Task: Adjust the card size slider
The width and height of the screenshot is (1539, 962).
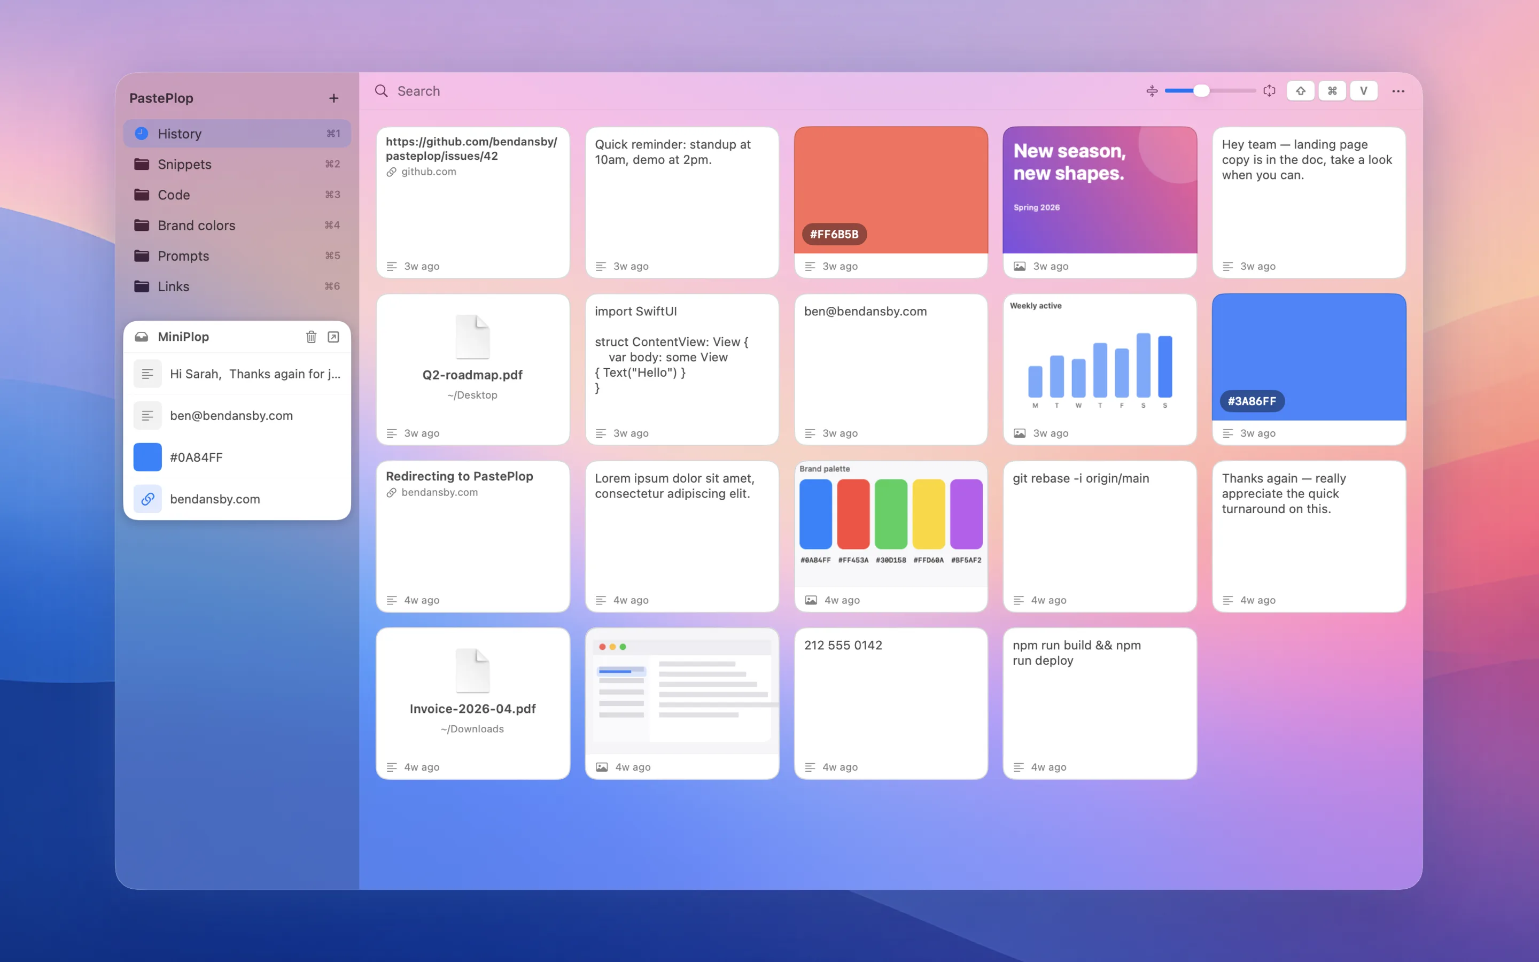Action: click(1210, 91)
